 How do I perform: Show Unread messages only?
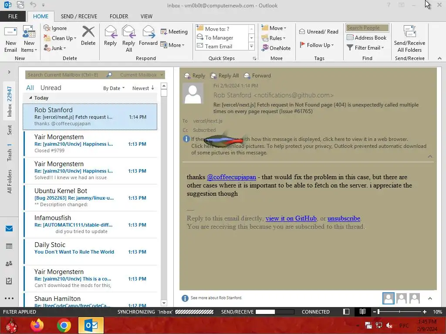(51, 88)
